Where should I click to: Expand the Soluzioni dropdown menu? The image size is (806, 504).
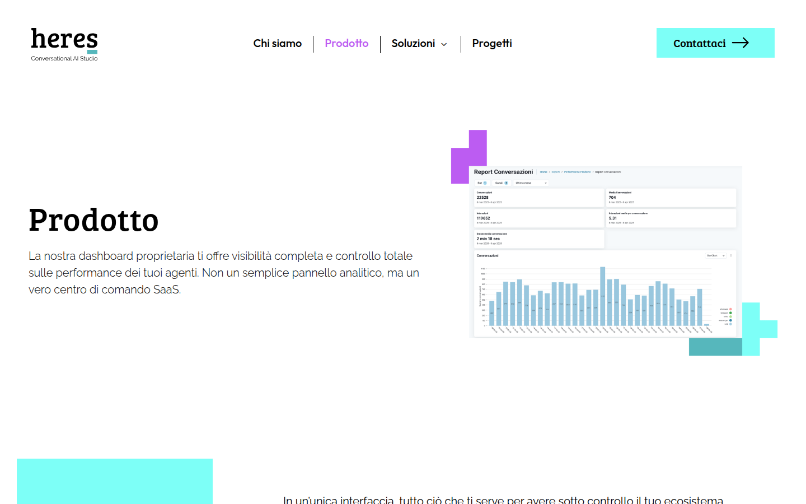[413, 44]
